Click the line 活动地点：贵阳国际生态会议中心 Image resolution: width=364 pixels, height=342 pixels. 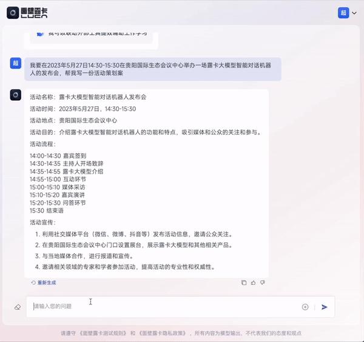click(x=73, y=120)
